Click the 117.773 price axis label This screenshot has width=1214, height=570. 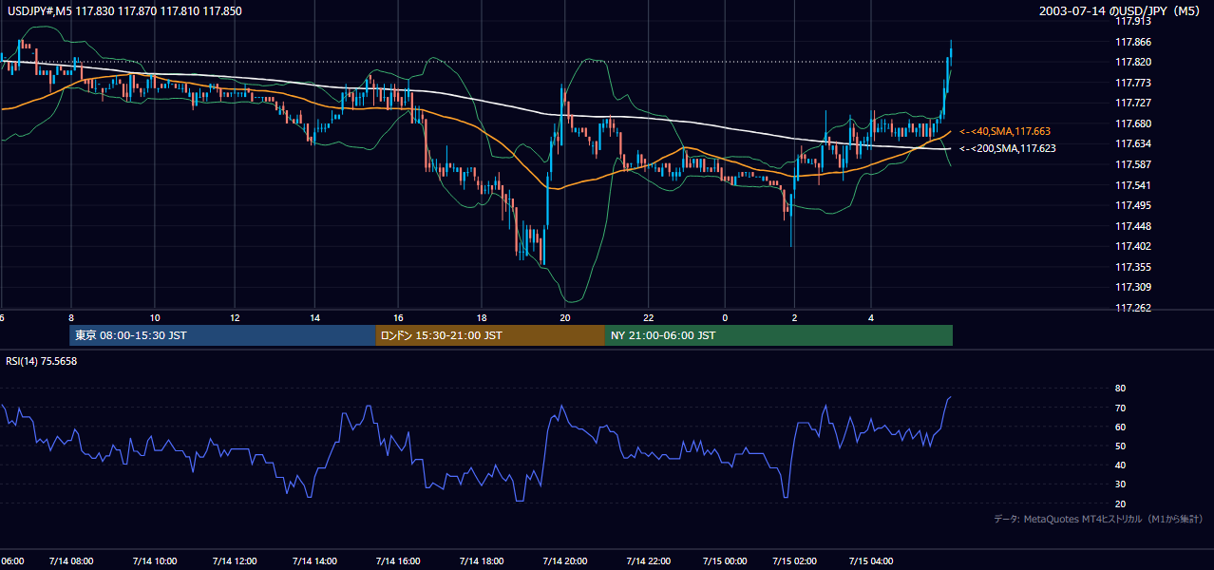[1133, 83]
